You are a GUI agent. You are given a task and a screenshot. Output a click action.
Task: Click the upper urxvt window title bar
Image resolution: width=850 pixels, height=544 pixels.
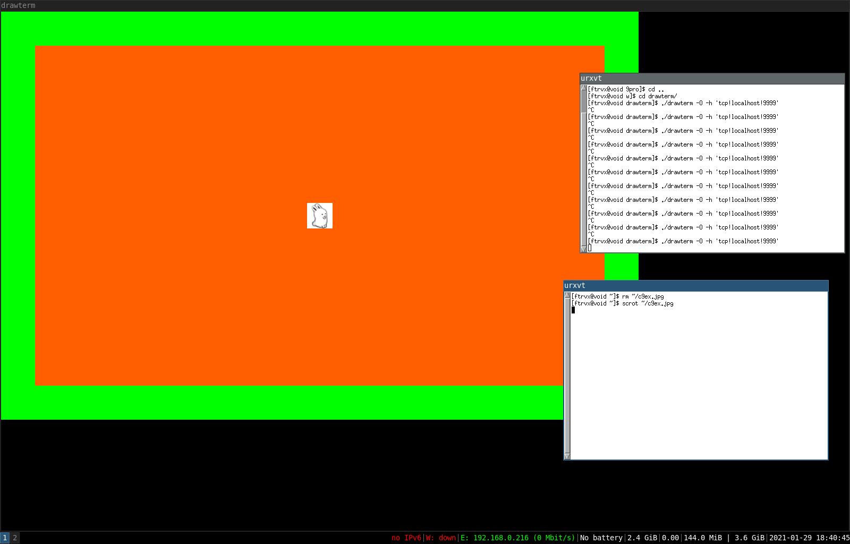712,79
